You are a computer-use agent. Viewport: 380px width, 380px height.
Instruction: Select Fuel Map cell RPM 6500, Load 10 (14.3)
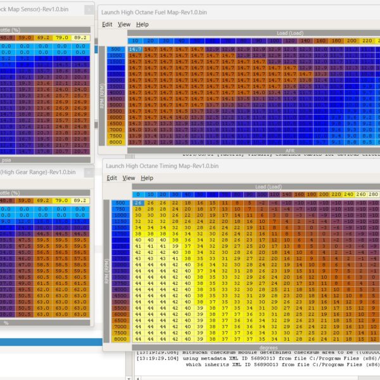click(136, 123)
